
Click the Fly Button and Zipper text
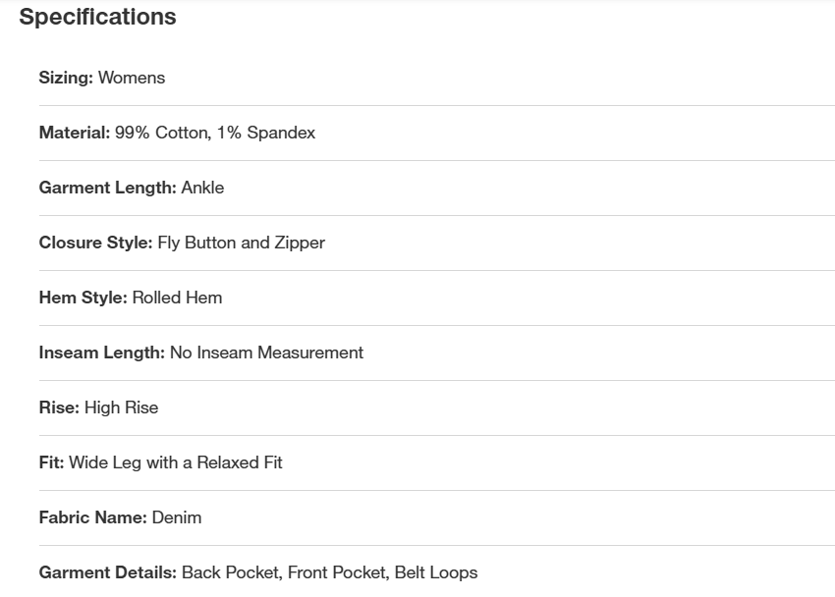[x=241, y=243]
